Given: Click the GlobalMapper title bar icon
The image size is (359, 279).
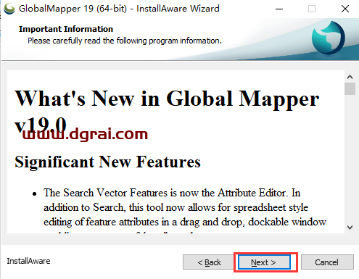Looking at the screenshot, I should click(x=9, y=9).
